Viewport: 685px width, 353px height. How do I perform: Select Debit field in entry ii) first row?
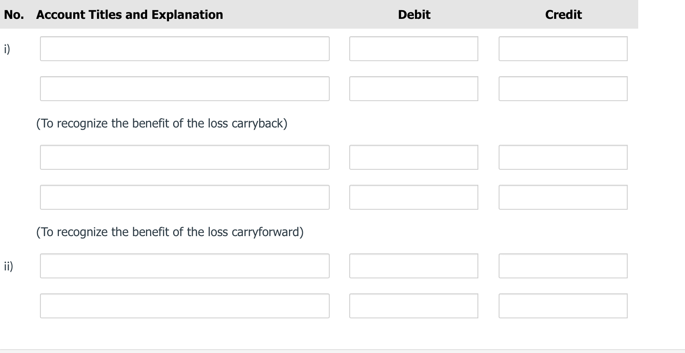413,266
